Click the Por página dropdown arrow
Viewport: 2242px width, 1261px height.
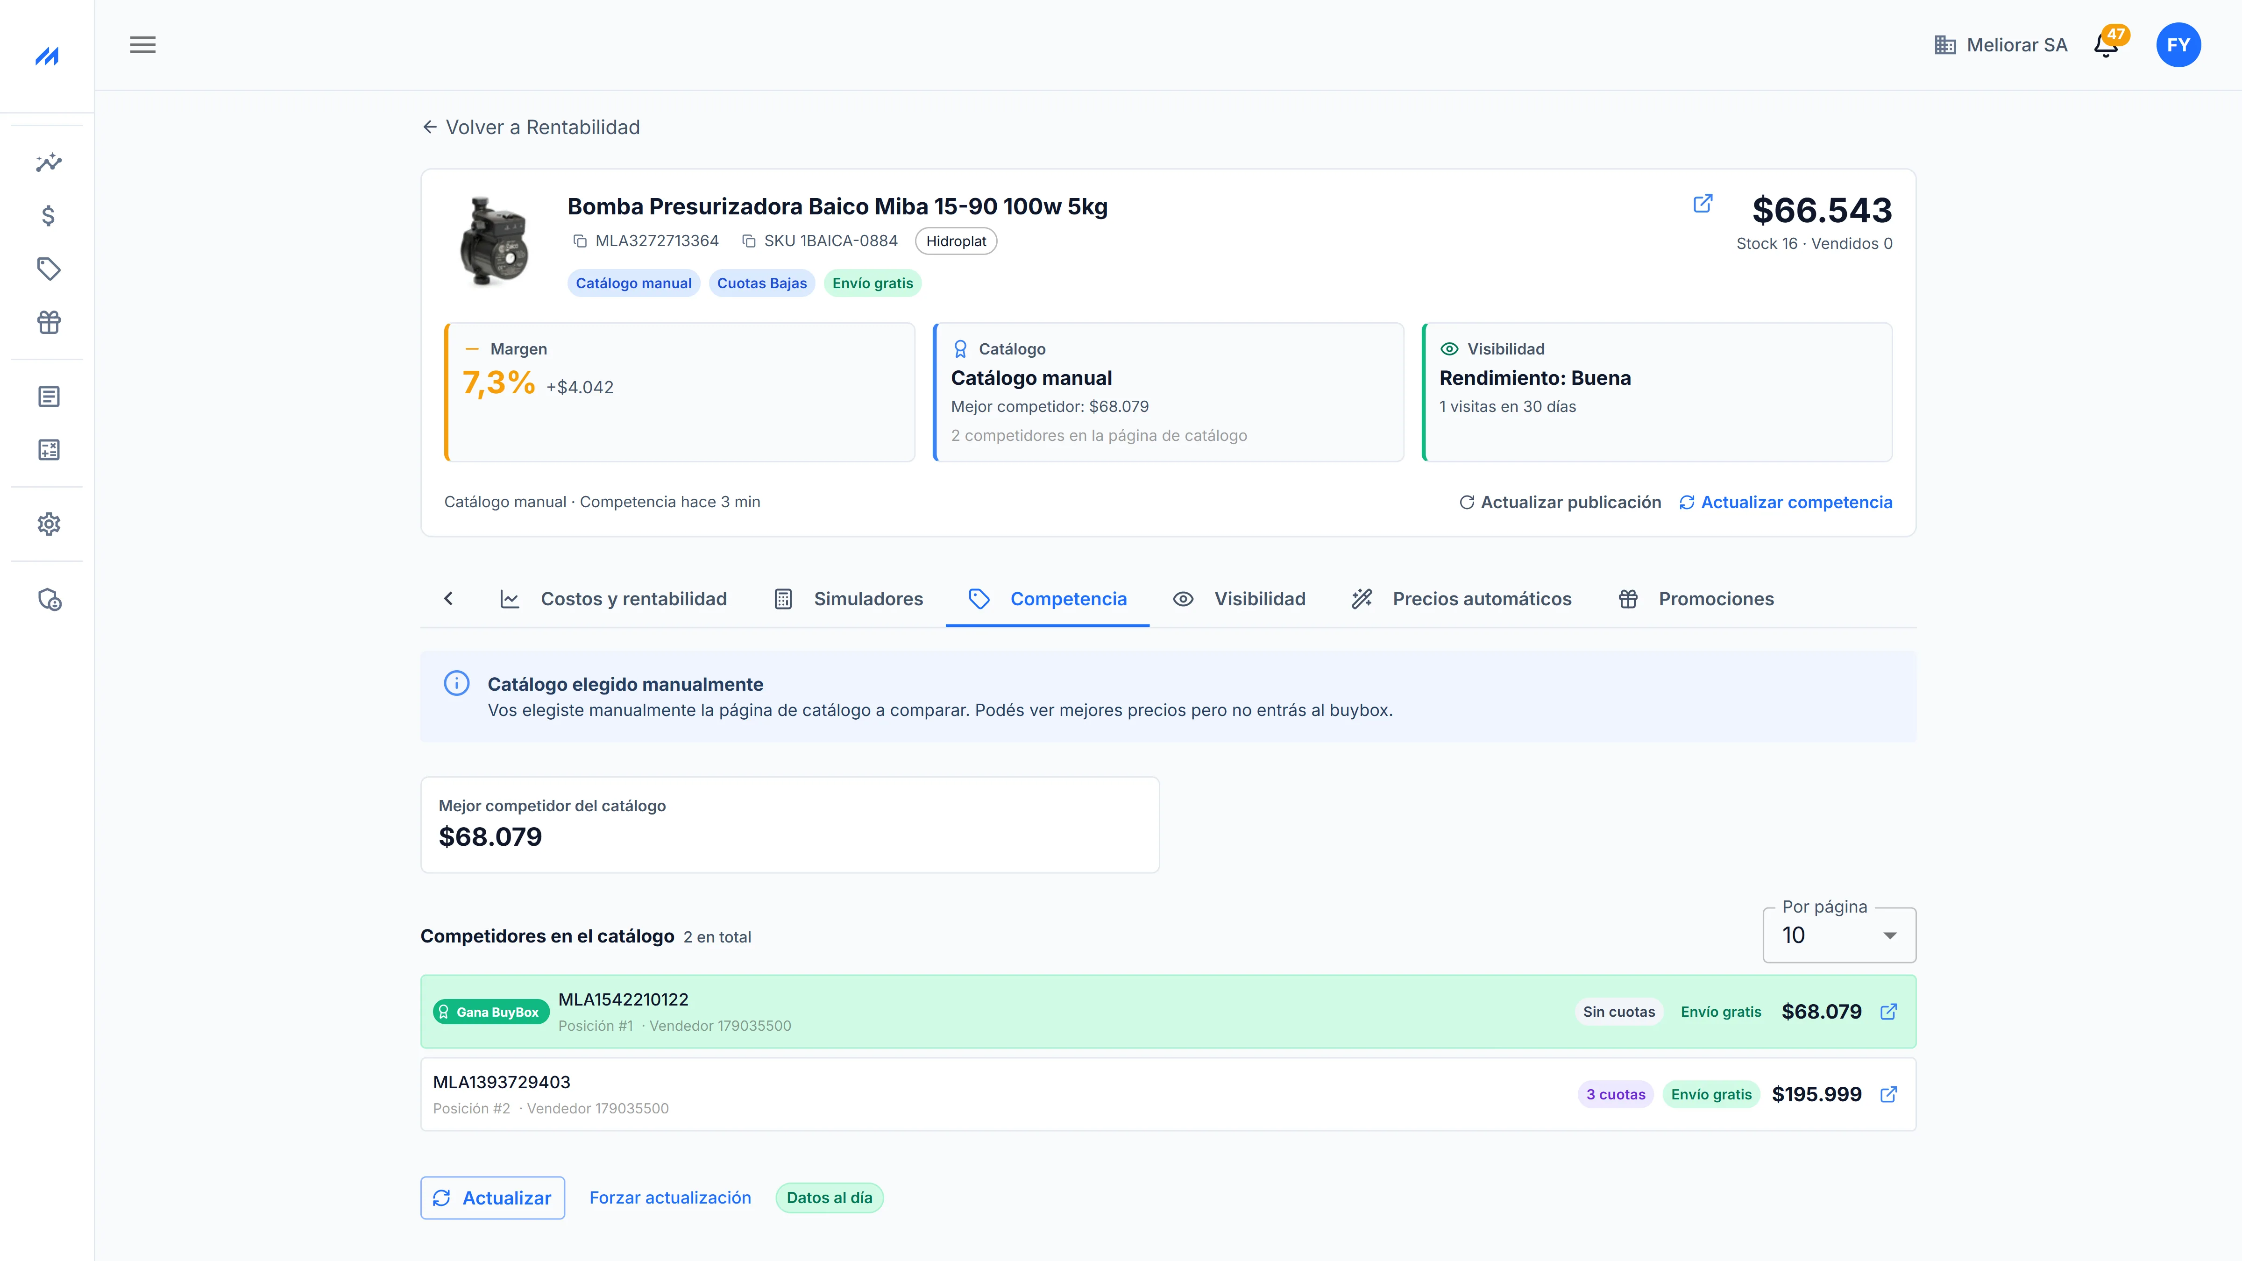[x=1889, y=935]
